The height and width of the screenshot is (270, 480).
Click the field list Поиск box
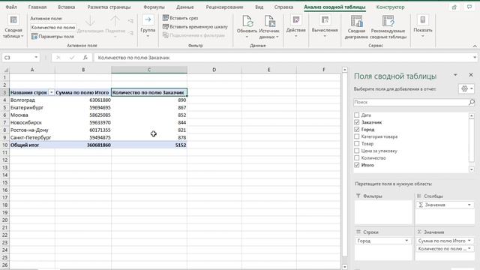[x=411, y=102]
